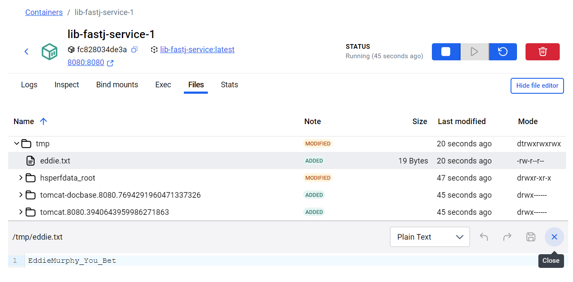The height and width of the screenshot is (282, 573).
Task: Click the Hide file editor button
Action: [x=537, y=86]
